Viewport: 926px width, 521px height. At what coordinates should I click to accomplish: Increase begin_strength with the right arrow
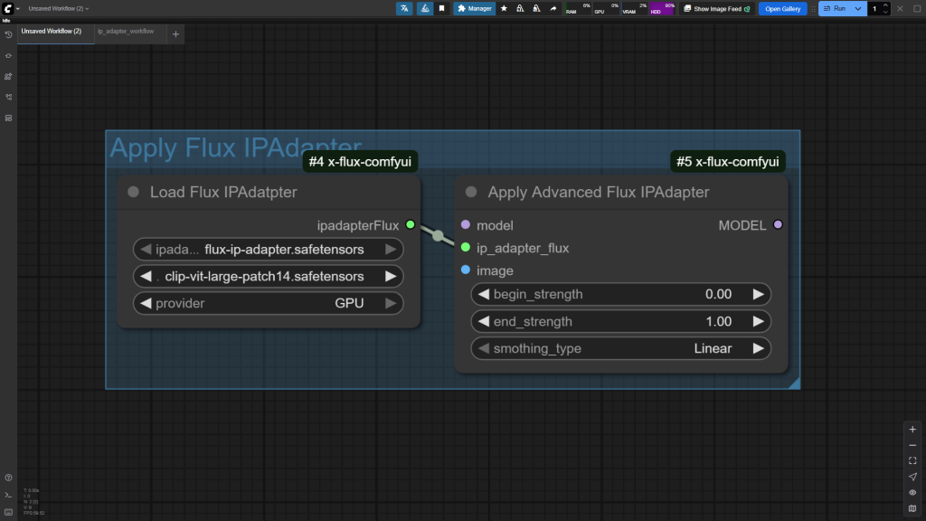[758, 294]
